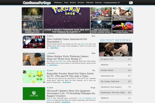Click the green Xbox One logo thumbnail
This screenshot has width=155, height=103.
34,93
